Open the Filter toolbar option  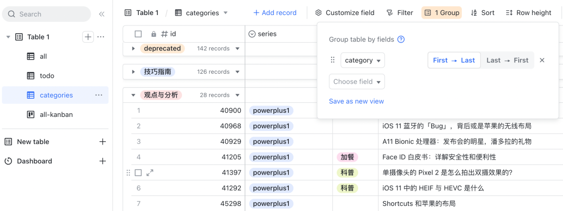(x=399, y=12)
